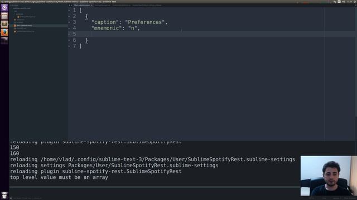
Task: Click the opening bracket on line 1
Action: (x=80, y=10)
